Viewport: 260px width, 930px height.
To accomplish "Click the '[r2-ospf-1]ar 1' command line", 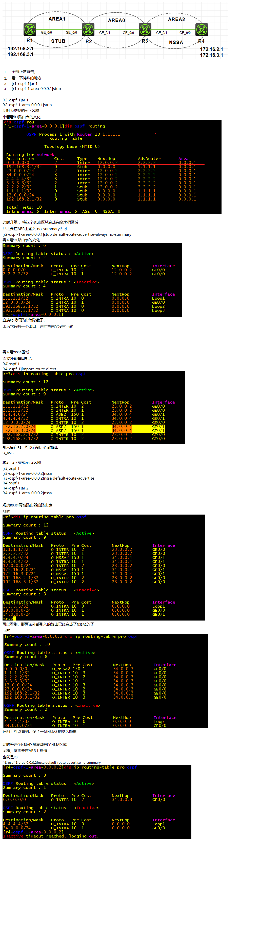I will tap(15, 100).
